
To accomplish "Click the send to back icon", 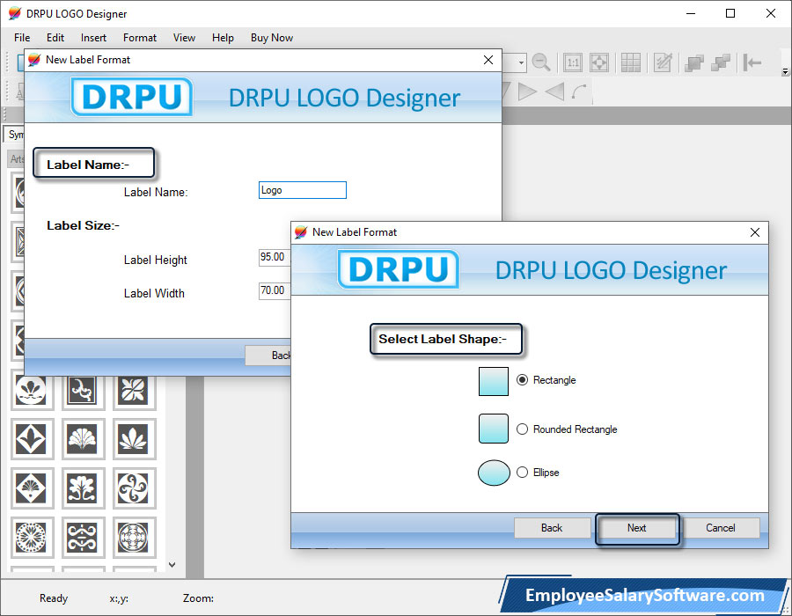I will pos(721,62).
